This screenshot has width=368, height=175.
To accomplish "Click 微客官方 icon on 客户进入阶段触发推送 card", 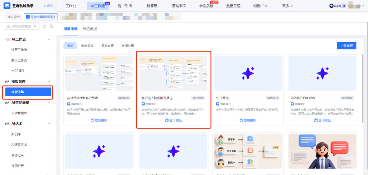I will click(143, 104).
